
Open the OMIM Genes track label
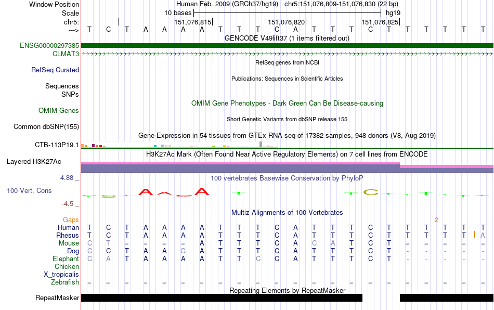coord(59,111)
